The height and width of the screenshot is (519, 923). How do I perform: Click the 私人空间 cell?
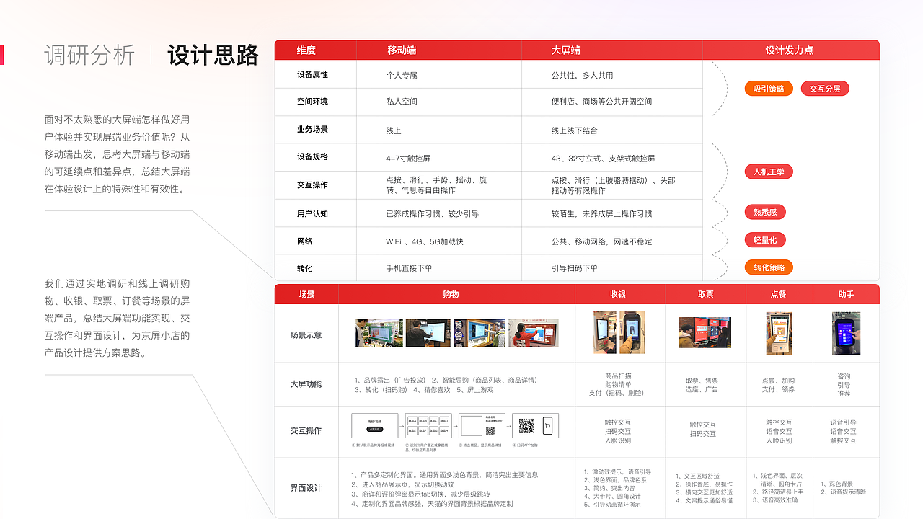[402, 102]
